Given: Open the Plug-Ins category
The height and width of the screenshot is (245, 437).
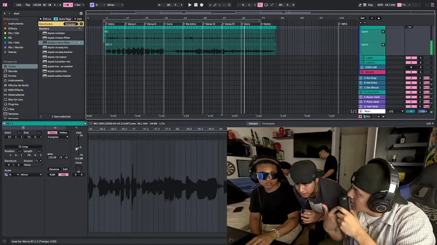Looking at the screenshot, I should [x=13, y=104].
